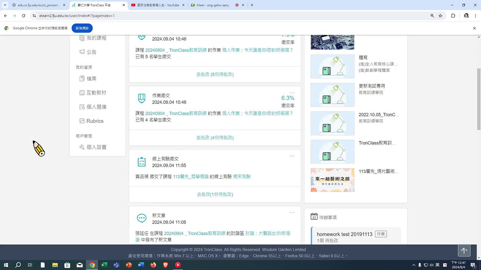Viewport: 481px width, 270px height.
Task: Open the system volume control
Action: coord(431,265)
